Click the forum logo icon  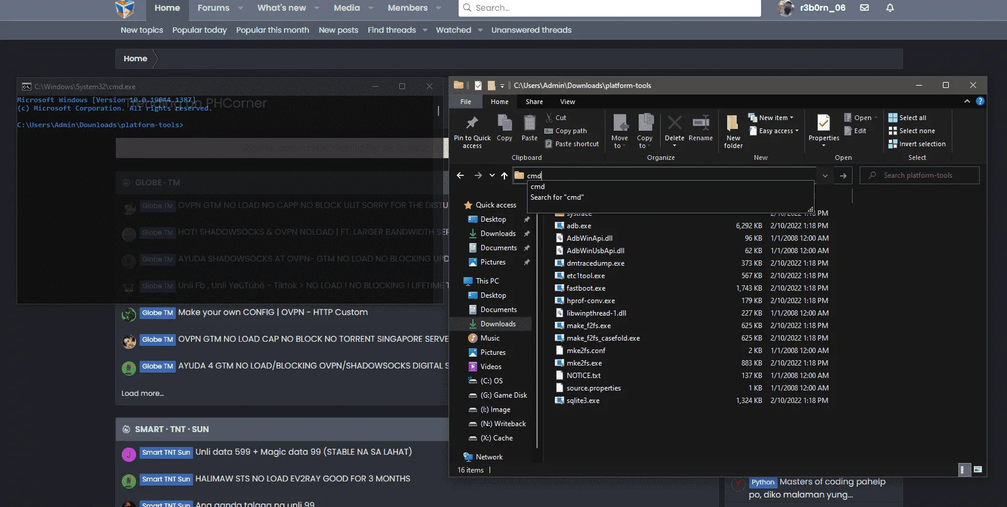click(125, 9)
